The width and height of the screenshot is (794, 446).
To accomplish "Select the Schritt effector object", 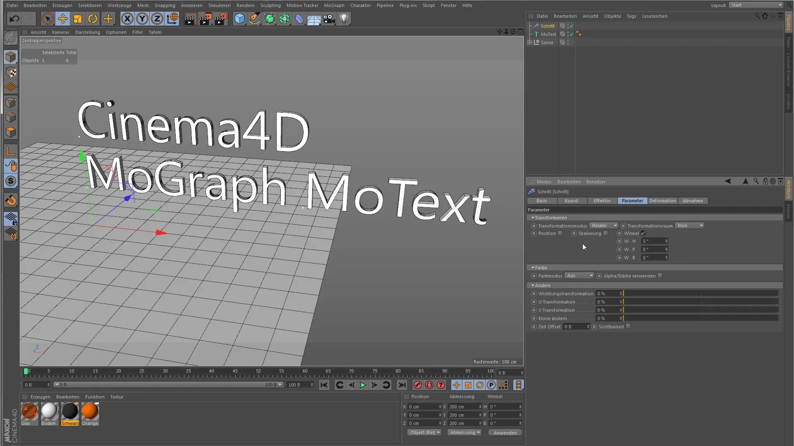I will coord(548,26).
